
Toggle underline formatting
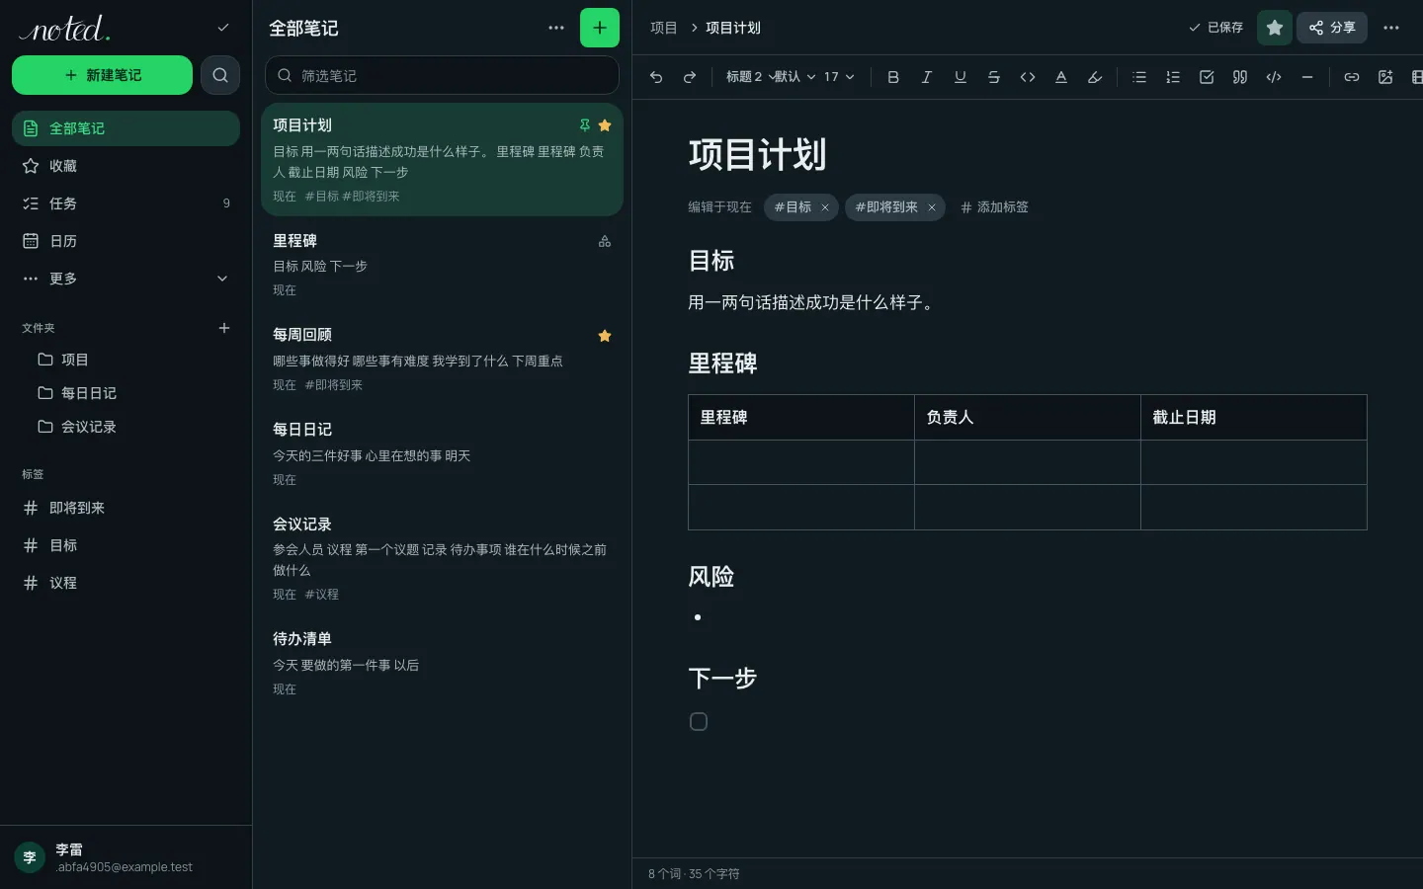961,77
